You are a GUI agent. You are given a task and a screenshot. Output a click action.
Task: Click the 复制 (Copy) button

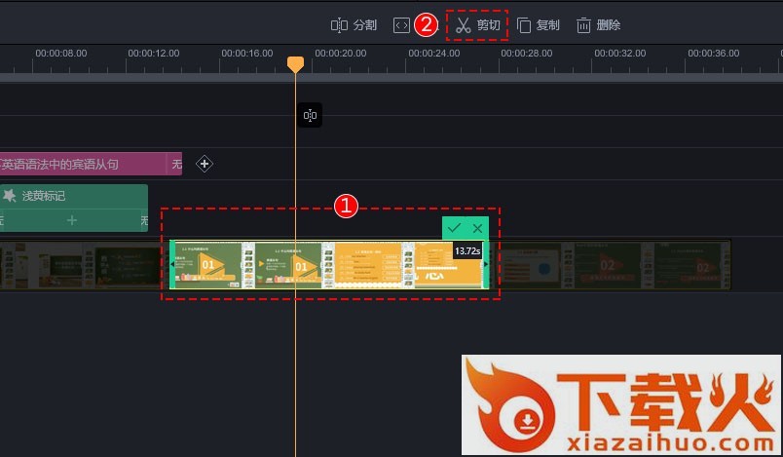click(x=538, y=25)
